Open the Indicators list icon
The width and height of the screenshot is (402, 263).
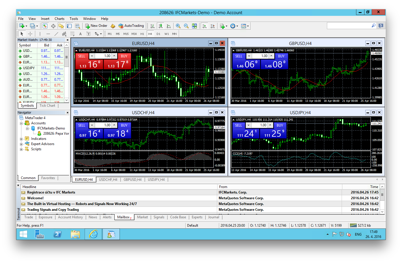[x=223, y=26]
